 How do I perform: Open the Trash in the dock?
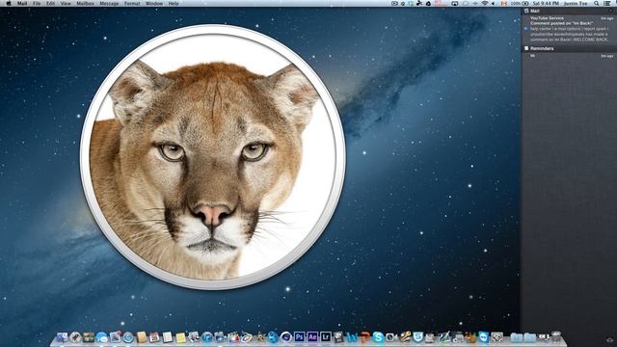(556, 337)
